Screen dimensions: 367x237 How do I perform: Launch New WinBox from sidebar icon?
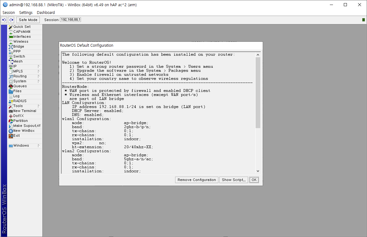click(11, 131)
